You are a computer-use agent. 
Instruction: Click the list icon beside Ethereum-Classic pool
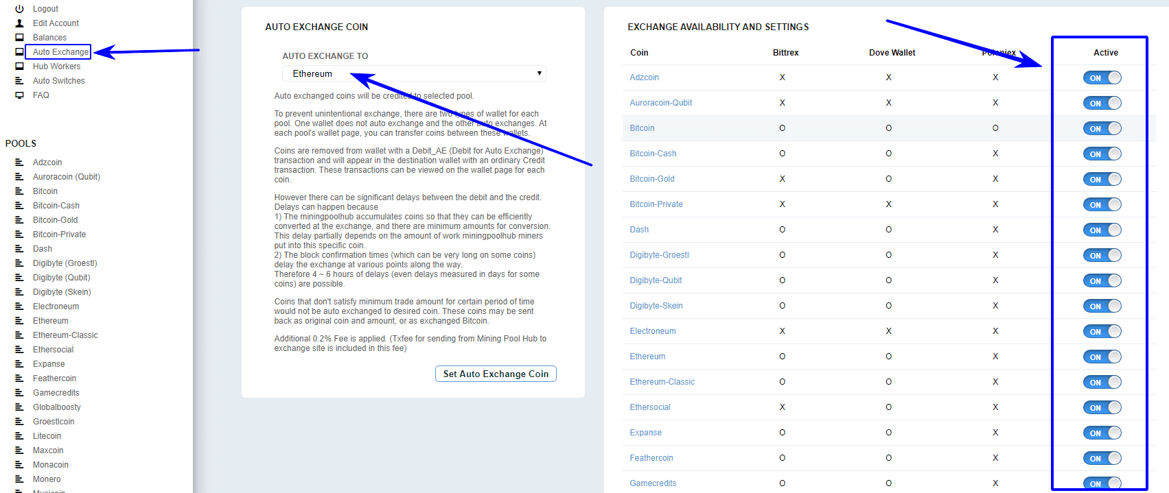19,335
